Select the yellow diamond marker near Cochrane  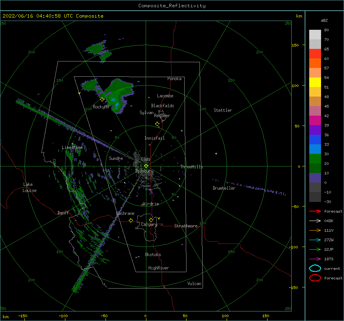131,221
